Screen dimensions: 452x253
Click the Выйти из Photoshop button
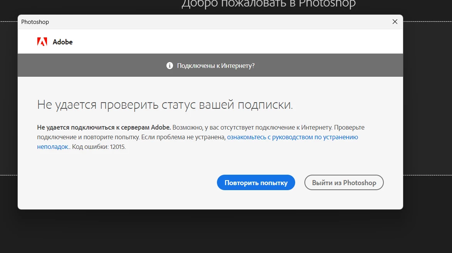pos(344,182)
